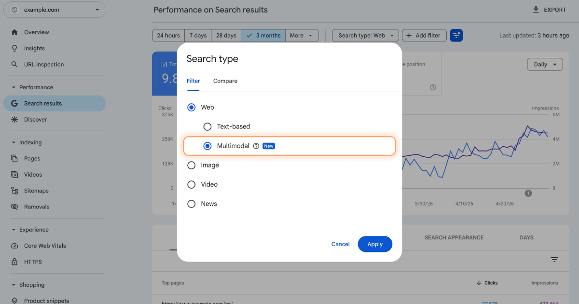Open the Days tab
This screenshot has width=579, height=304.
(527, 237)
